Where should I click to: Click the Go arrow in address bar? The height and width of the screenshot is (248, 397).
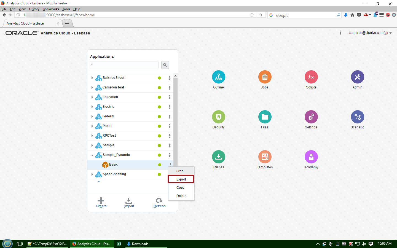click(x=261, y=15)
